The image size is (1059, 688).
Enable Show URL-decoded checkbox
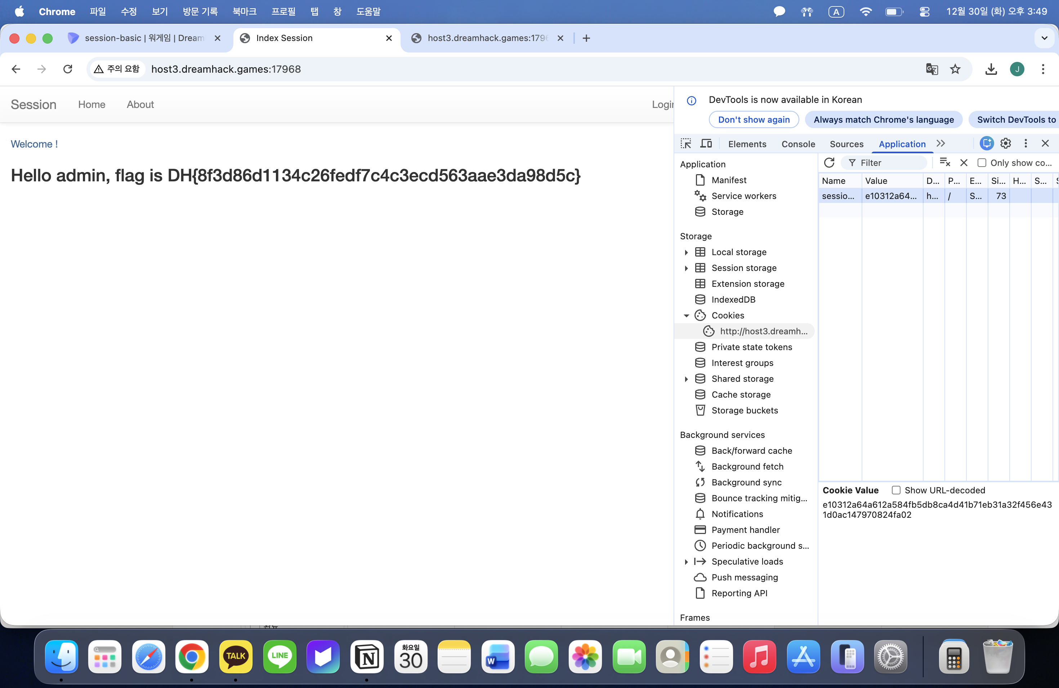[896, 490]
